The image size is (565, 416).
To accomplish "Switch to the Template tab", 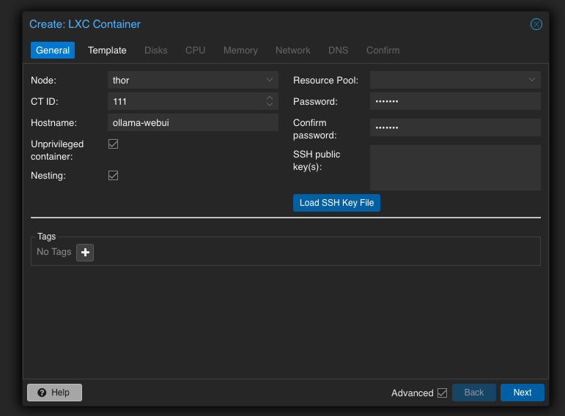I will 107,50.
